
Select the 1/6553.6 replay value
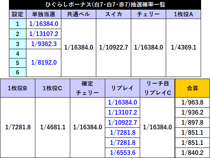[x=123, y=153]
